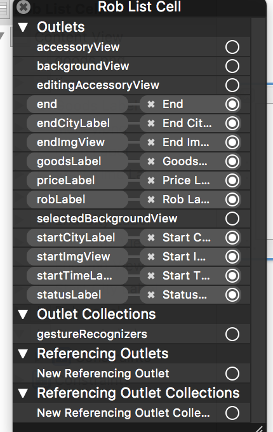
Task: Collapse the Outlets section triangle
Action: 23,27
